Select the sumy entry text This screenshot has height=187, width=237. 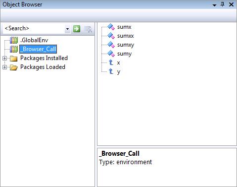[x=124, y=54]
